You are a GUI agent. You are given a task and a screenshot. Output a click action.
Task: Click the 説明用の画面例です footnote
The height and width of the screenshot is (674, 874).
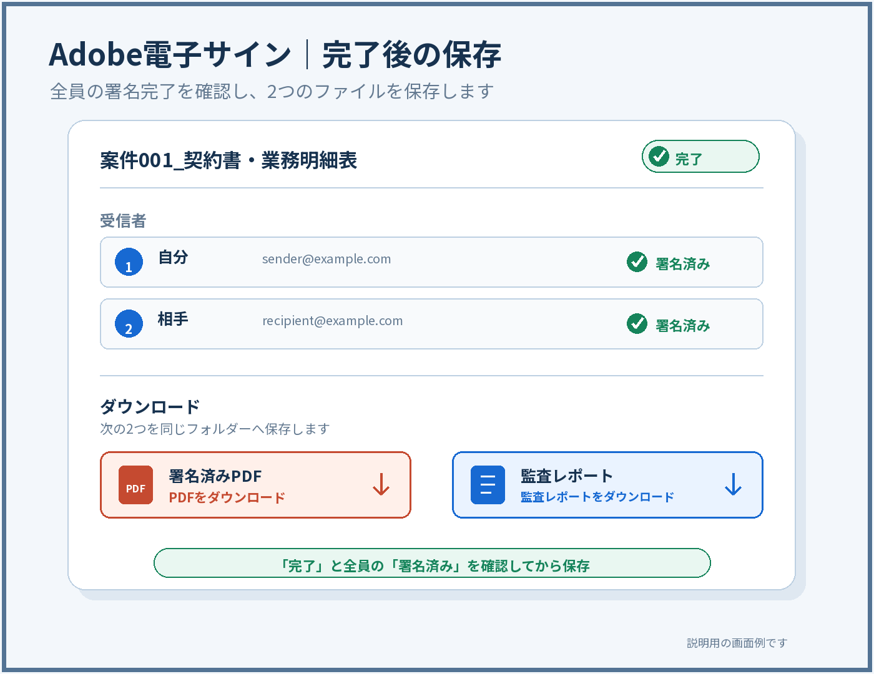[x=737, y=643]
